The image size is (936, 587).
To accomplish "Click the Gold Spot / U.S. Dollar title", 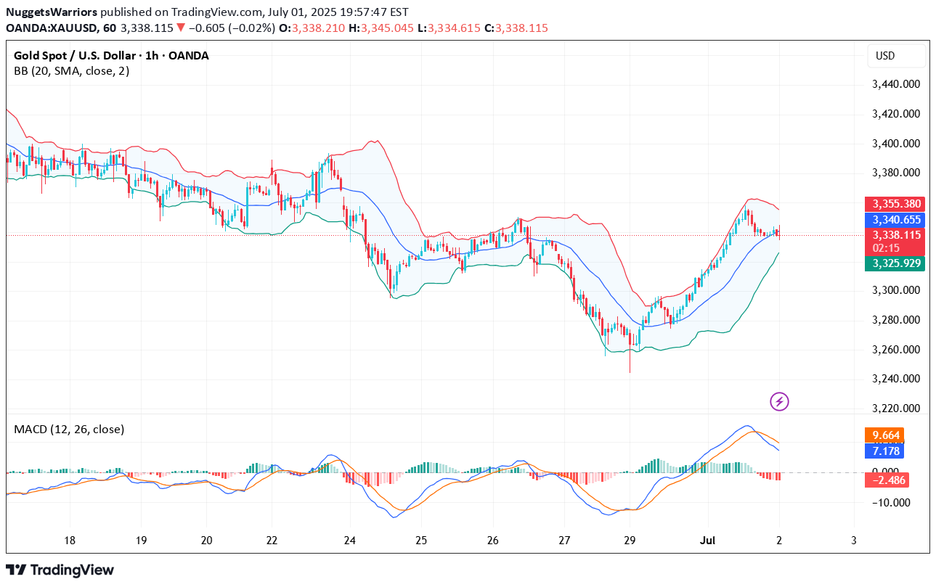I will 111,55.
